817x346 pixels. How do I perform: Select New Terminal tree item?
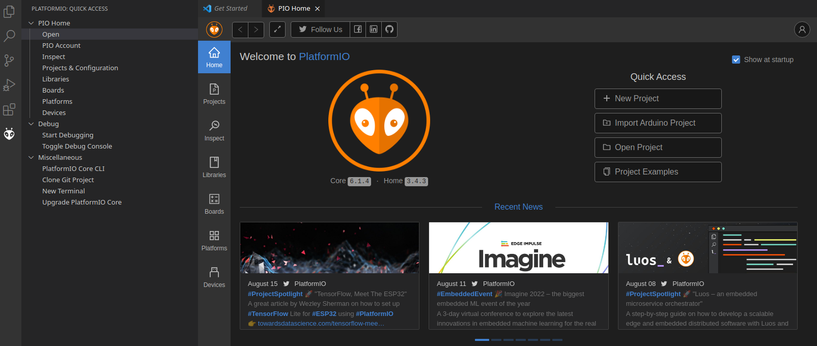[x=109, y=191]
